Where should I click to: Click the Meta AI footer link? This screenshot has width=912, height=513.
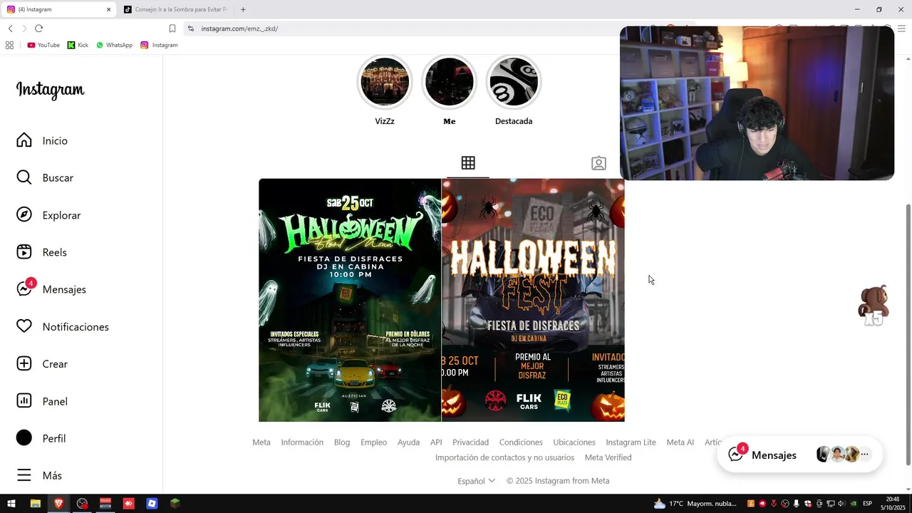pos(680,442)
